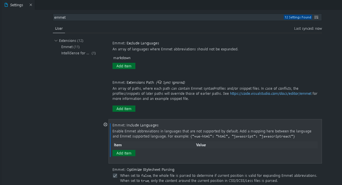
Task: Select the markdown entry in Exclude Languages
Action: 122,58
